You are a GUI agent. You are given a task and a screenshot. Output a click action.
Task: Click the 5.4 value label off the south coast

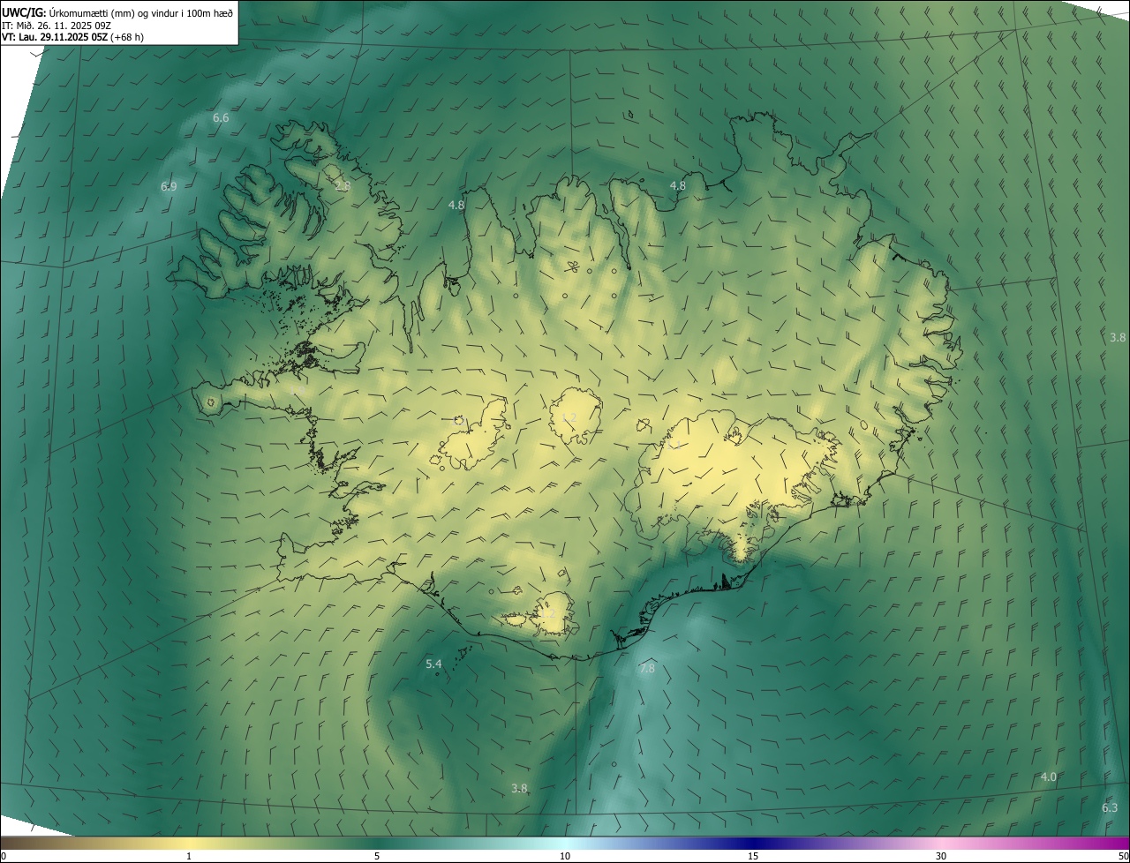[433, 664]
